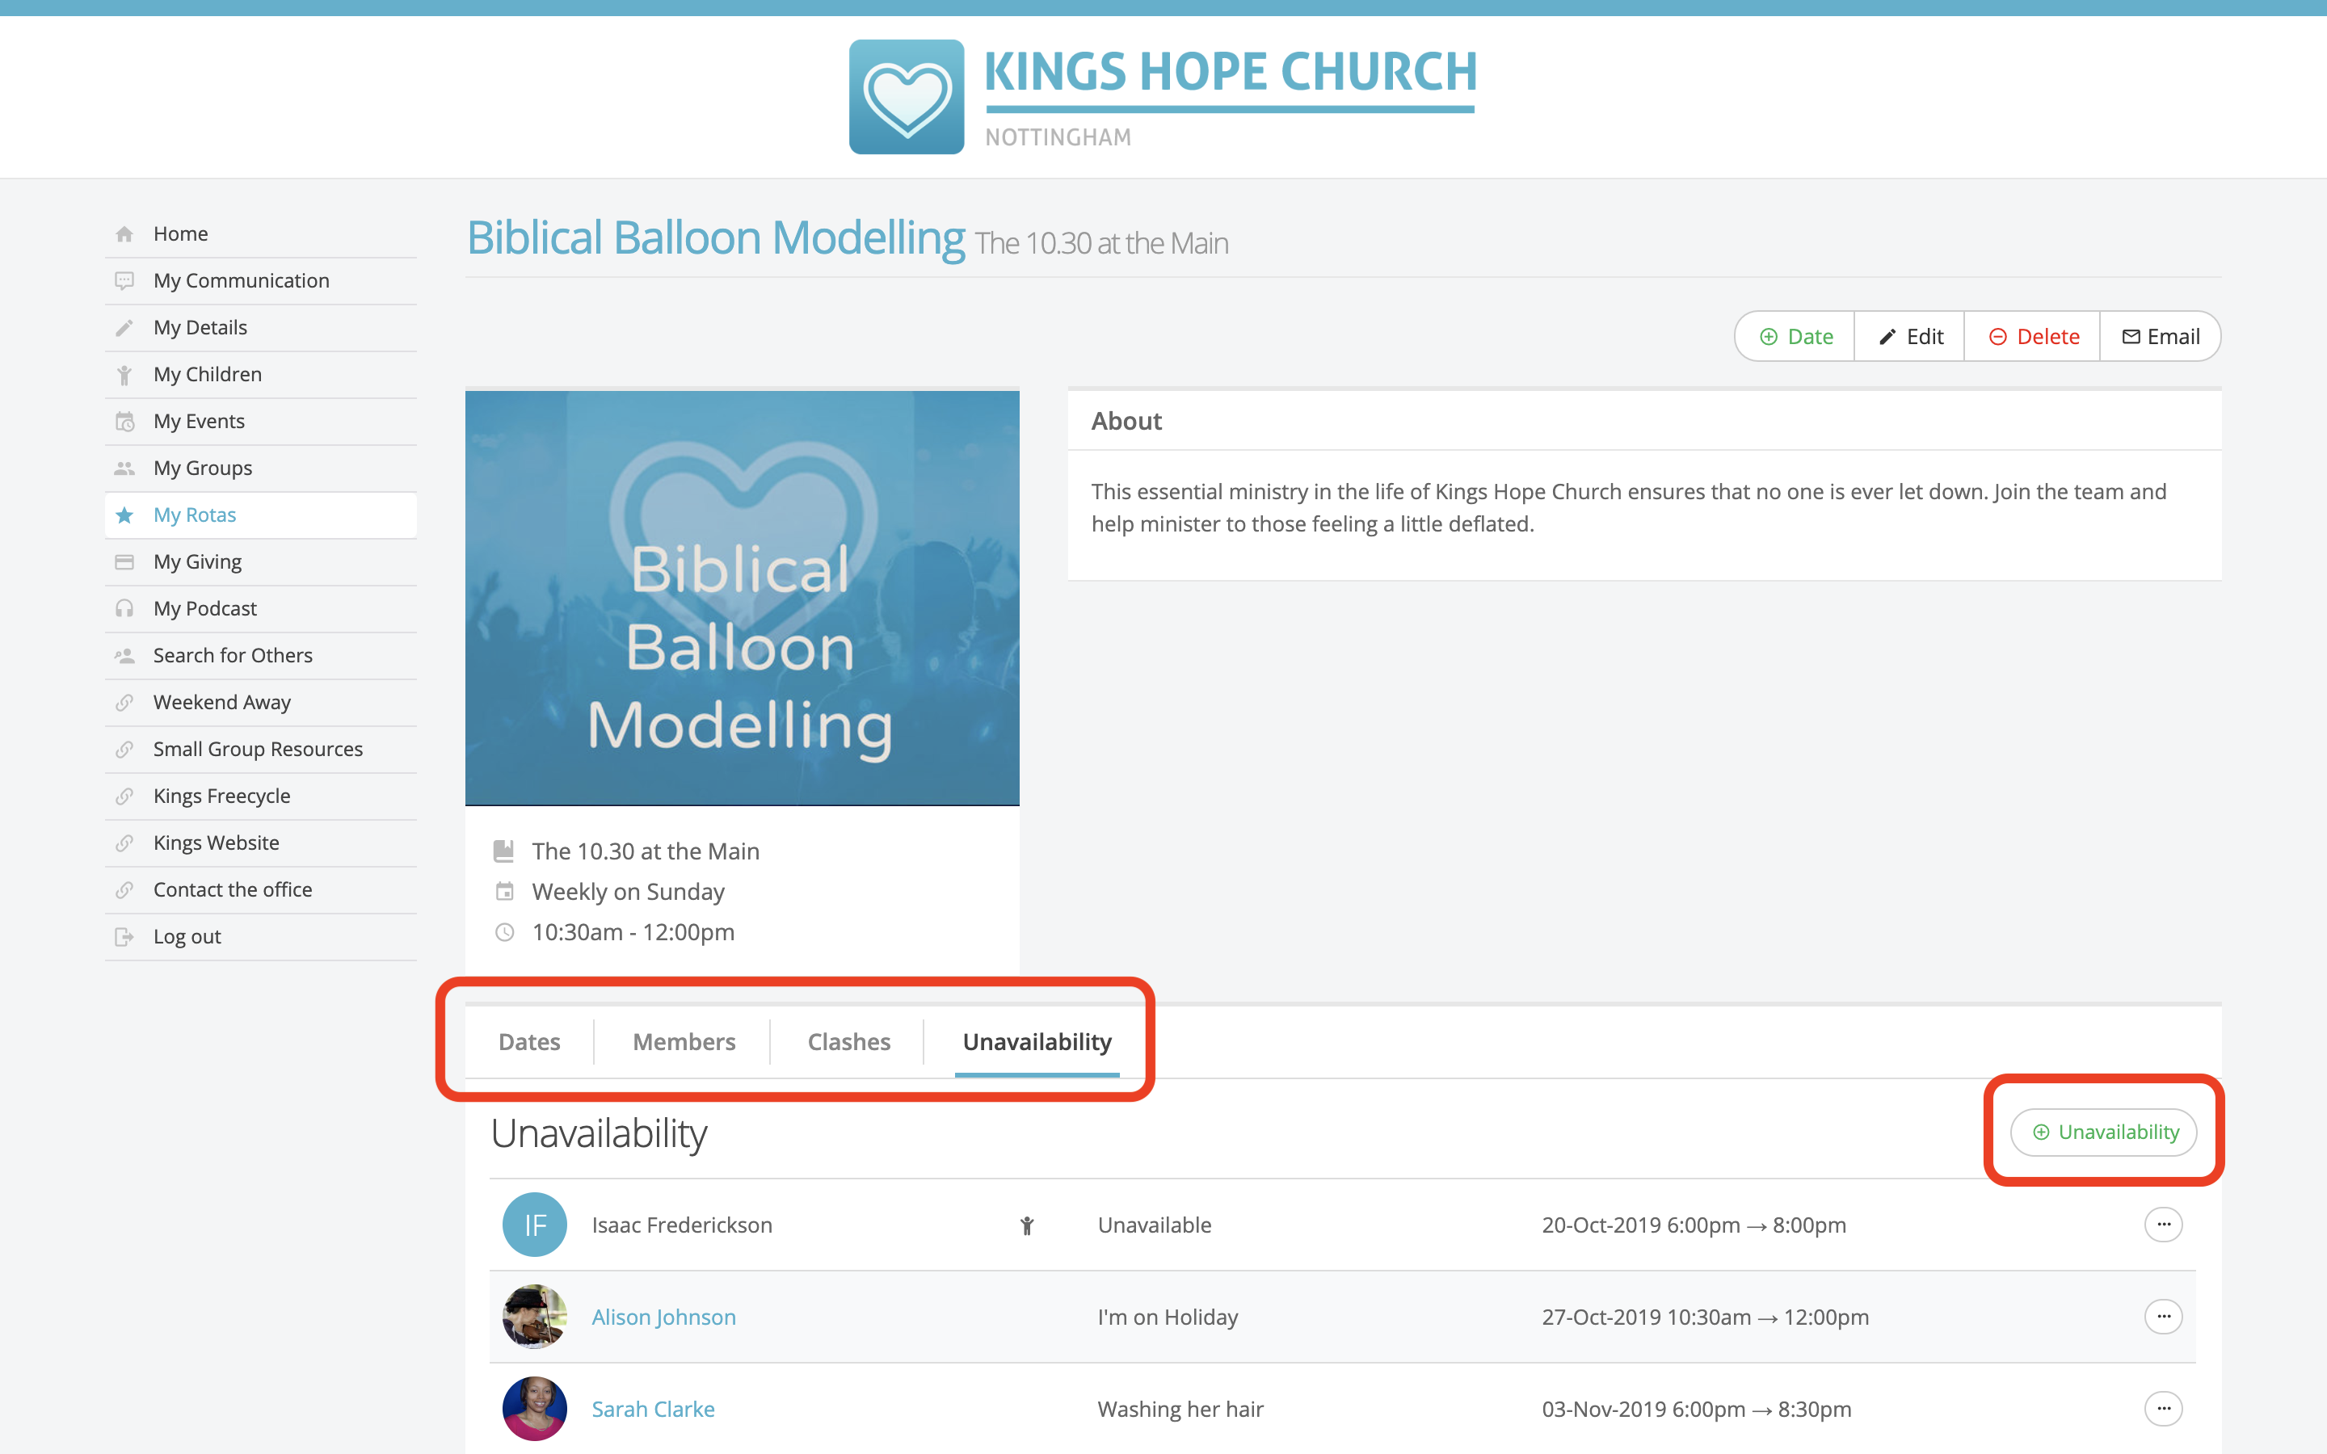Click the Edit pencil button
2327x1454 pixels.
[x=1910, y=337]
